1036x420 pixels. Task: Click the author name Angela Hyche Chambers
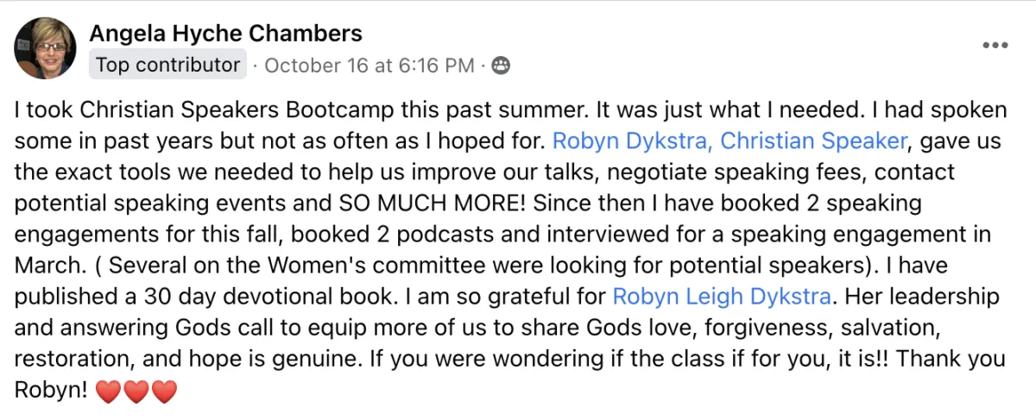pyautogui.click(x=225, y=34)
